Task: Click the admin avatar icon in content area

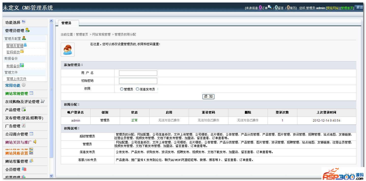Action: pos(68,50)
